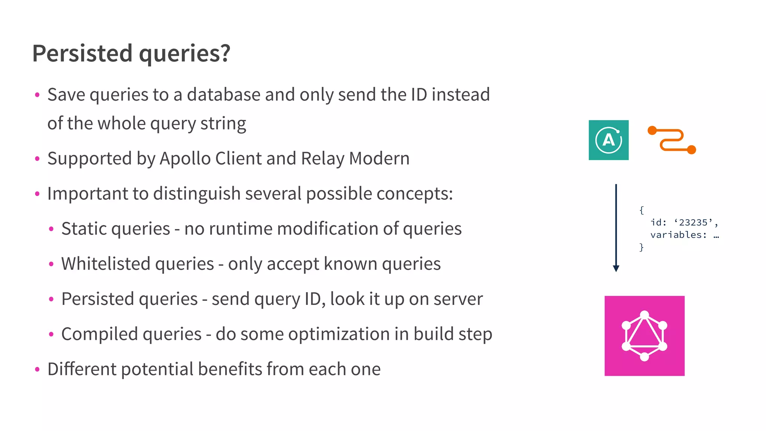This screenshot has width=766, height=431.
Task: Click the closing curly brace of the snippet
Action: (x=641, y=247)
